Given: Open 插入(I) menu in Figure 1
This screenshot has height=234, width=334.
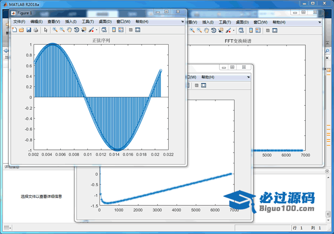Looking at the screenshot, I should pos(71,22).
